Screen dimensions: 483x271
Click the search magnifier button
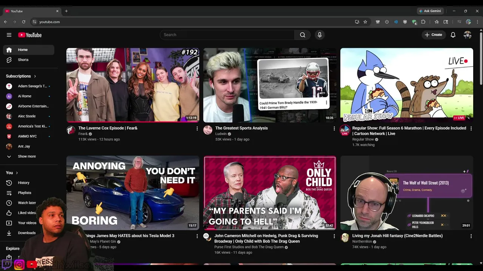[303, 35]
